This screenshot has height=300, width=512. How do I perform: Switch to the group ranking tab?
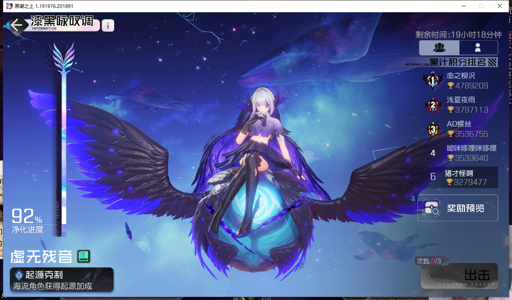click(x=439, y=48)
